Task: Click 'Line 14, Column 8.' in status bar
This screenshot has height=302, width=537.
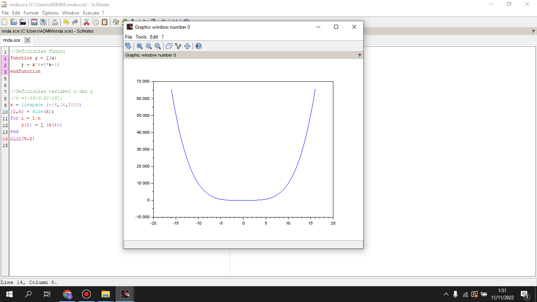Action: [x=29, y=282]
